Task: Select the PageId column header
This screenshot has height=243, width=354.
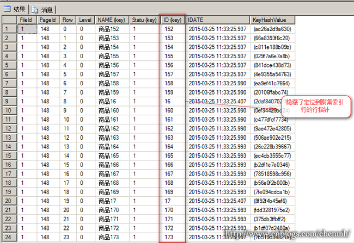Action: click(48, 20)
